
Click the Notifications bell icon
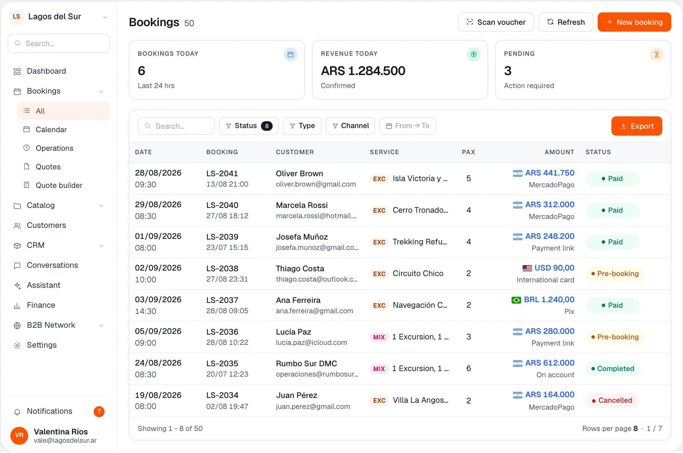tap(17, 412)
